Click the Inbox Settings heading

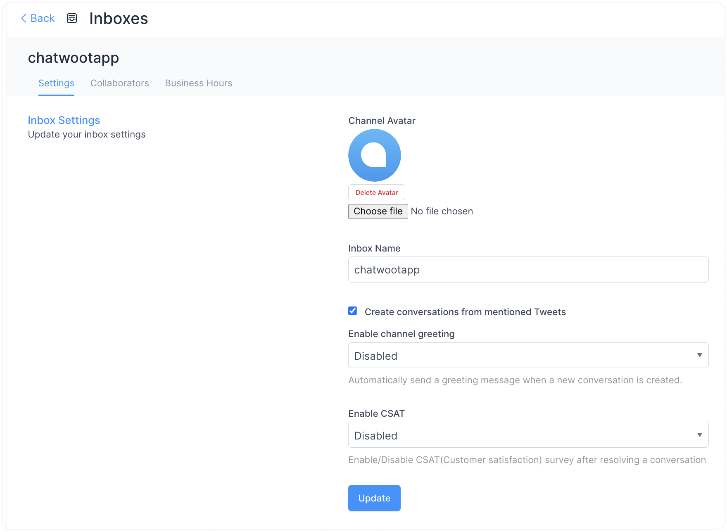(x=64, y=120)
